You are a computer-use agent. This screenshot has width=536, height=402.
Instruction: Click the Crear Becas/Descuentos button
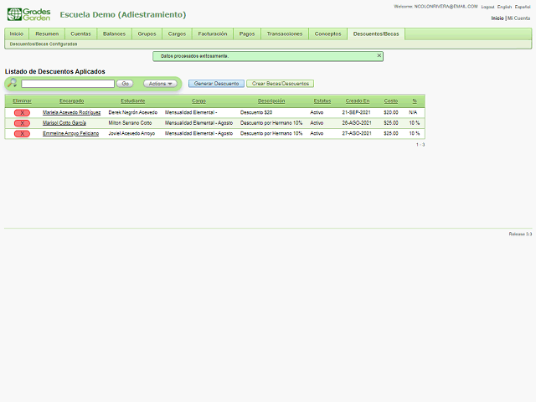pyautogui.click(x=280, y=84)
